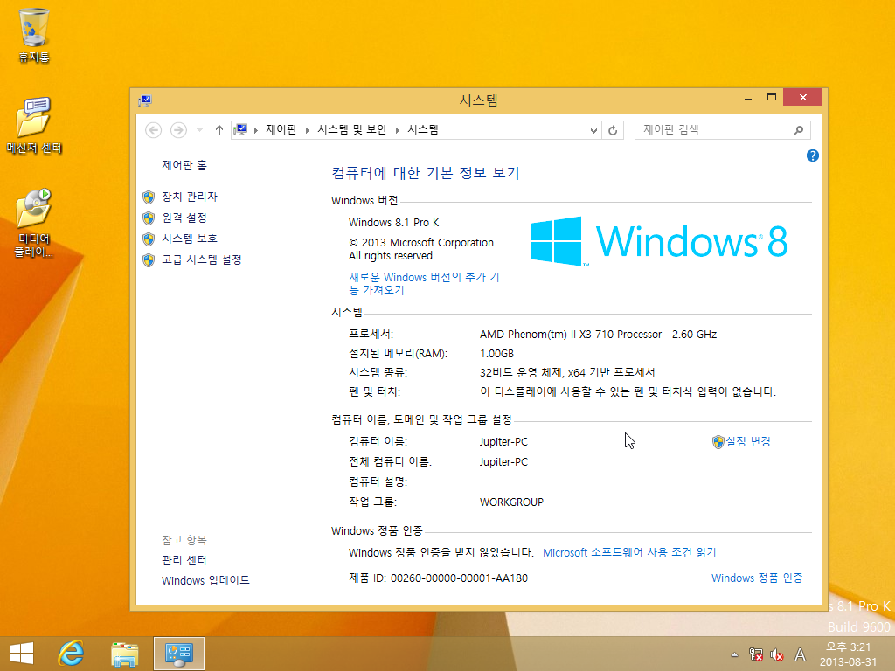895x671 pixels.
Task: Toggle the IME input mode indicator A
Action: (x=800, y=654)
